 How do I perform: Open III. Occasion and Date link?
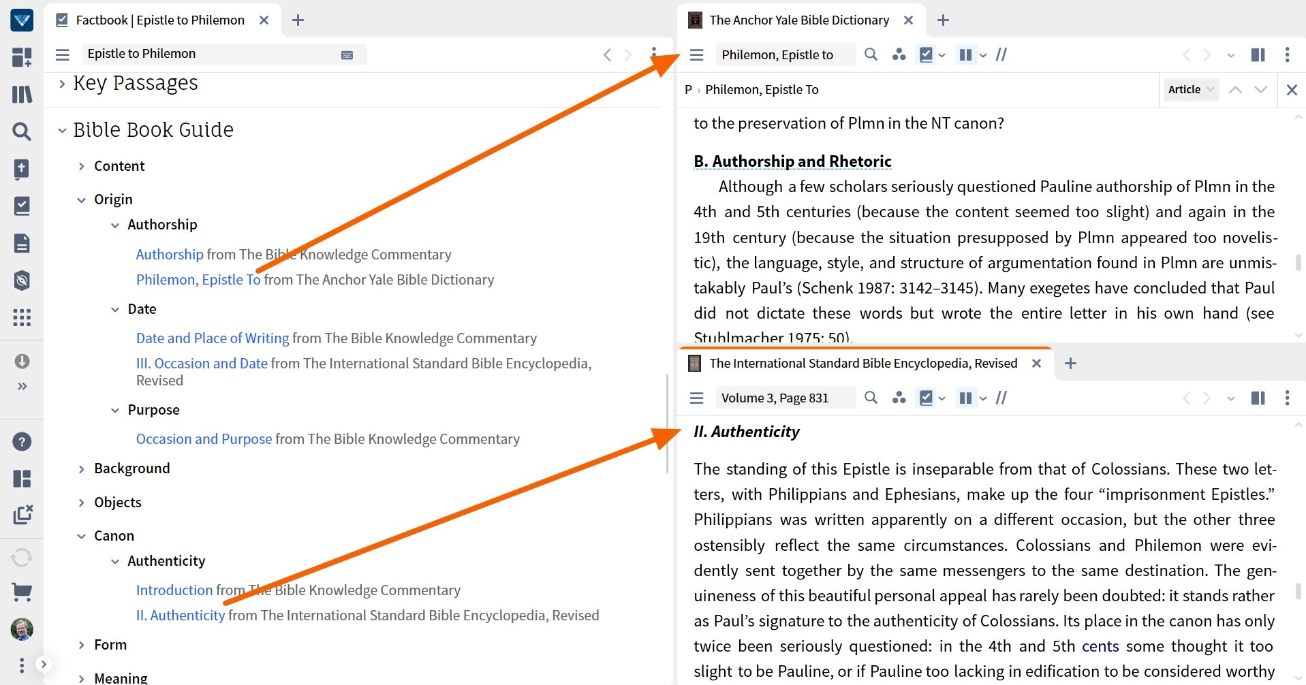(202, 364)
